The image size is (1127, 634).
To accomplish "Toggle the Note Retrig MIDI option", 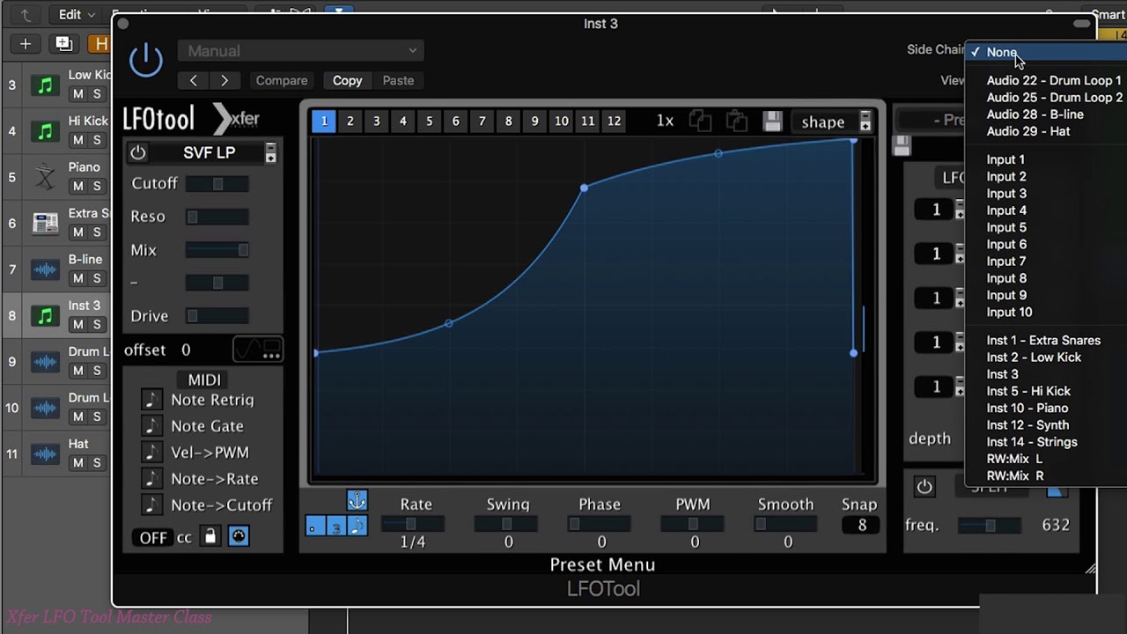I will (x=152, y=400).
